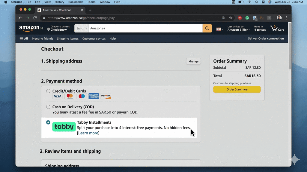The width and height of the screenshot is (307, 172).
Task: Click the Amazon search input field
Action: click(145, 28)
